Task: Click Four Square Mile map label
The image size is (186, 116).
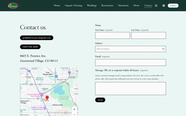Action: (48, 73)
